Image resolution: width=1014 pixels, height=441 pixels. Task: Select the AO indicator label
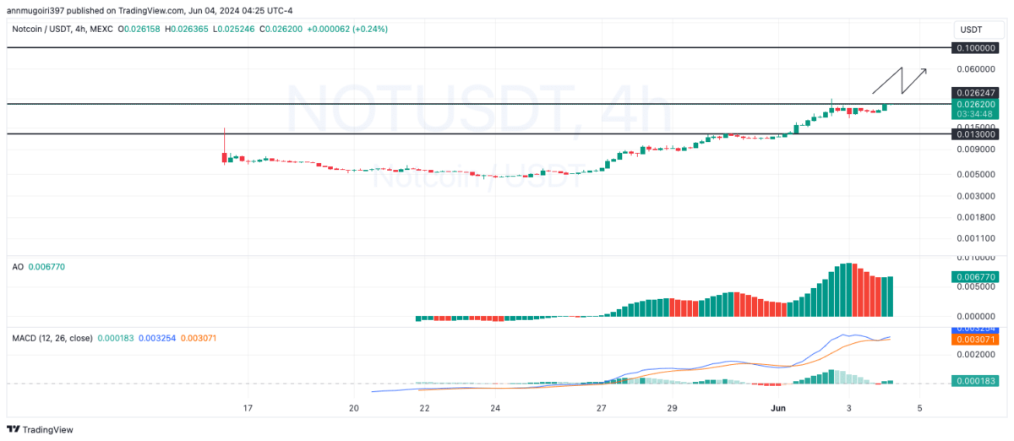tap(17, 266)
